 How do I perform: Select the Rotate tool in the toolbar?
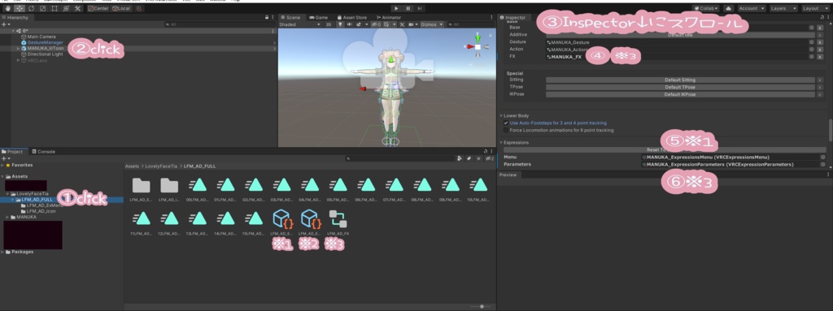pos(31,8)
